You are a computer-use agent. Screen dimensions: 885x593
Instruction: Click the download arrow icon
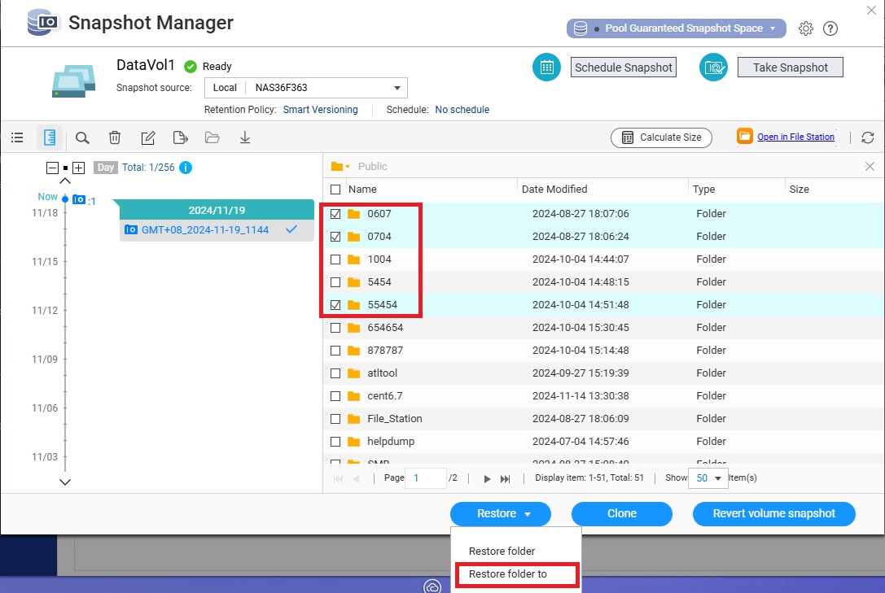tap(245, 137)
